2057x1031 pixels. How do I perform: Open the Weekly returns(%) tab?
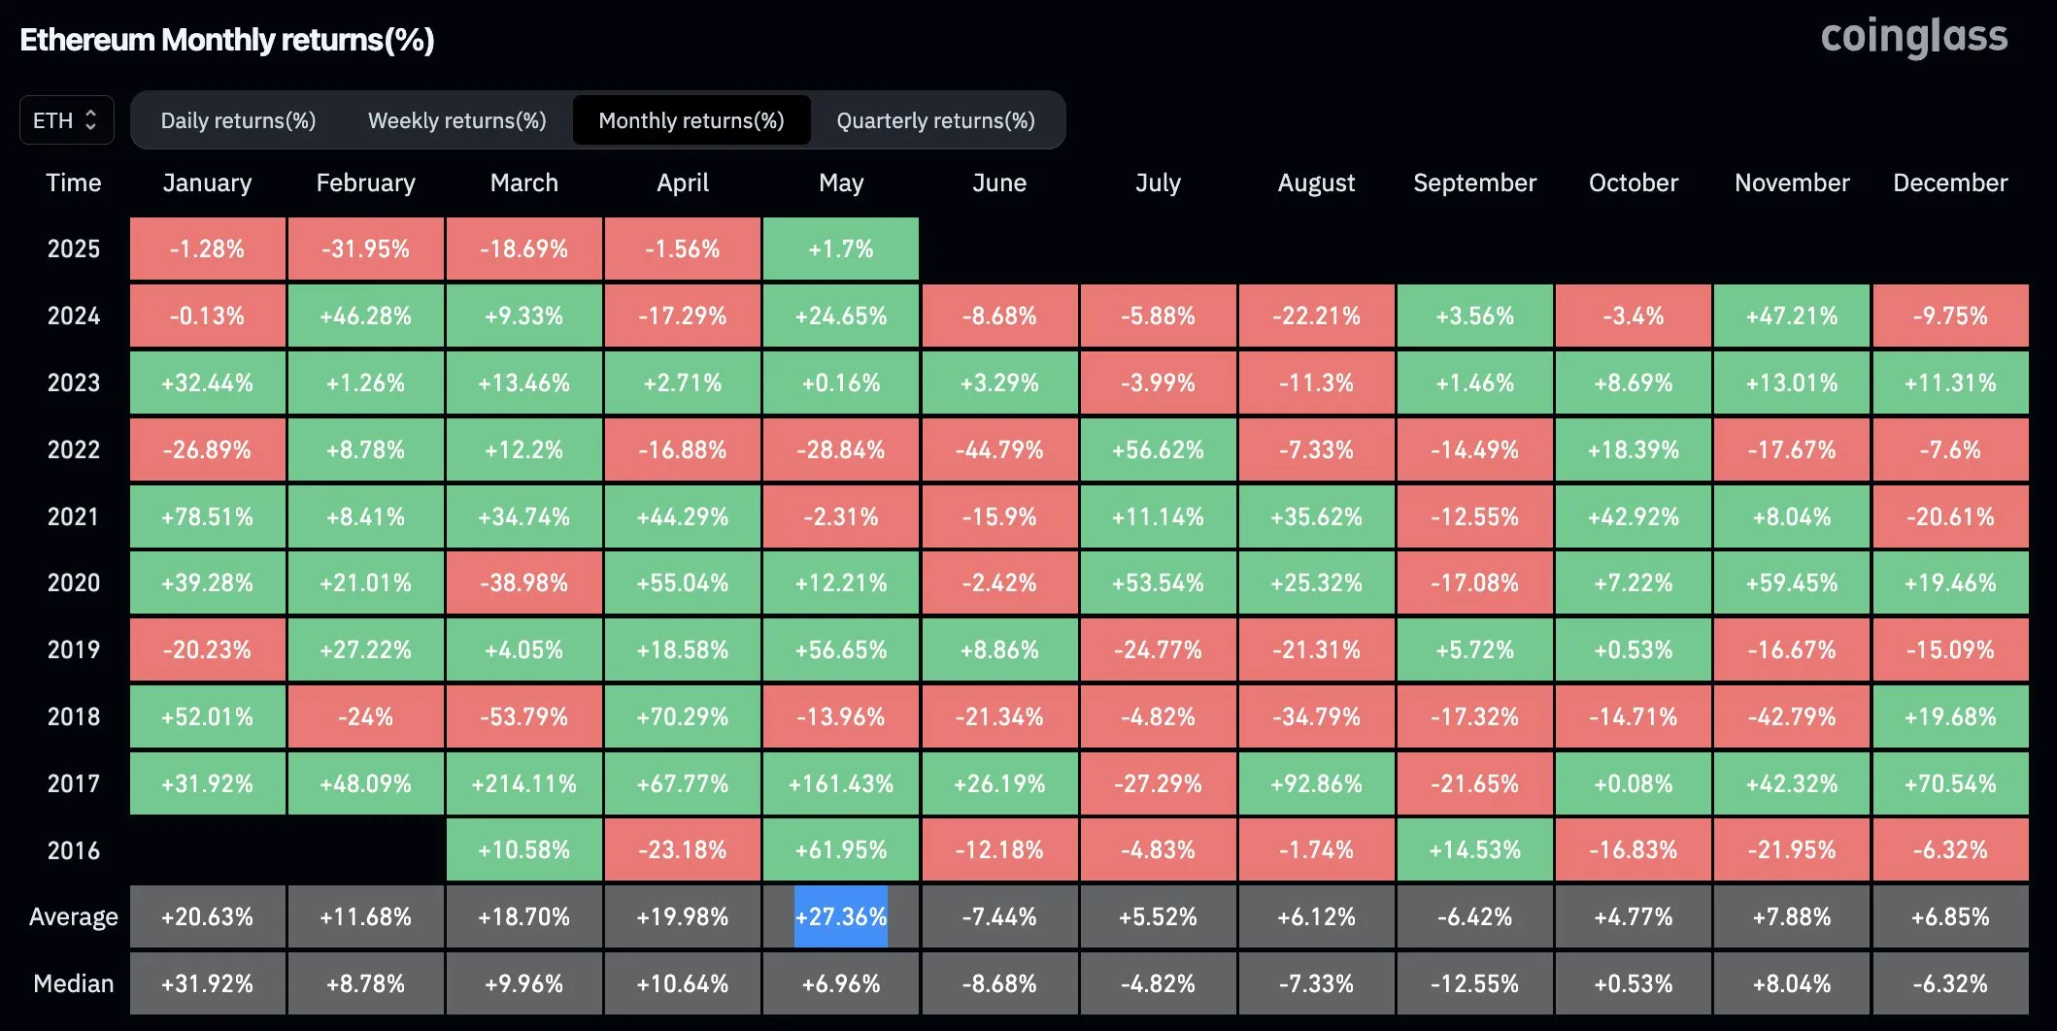pos(456,120)
